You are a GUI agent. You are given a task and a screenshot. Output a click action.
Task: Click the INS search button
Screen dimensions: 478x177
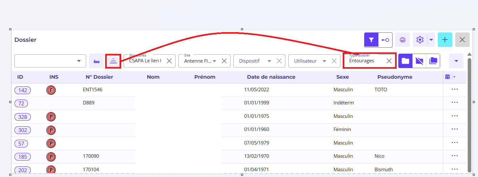tap(96, 61)
